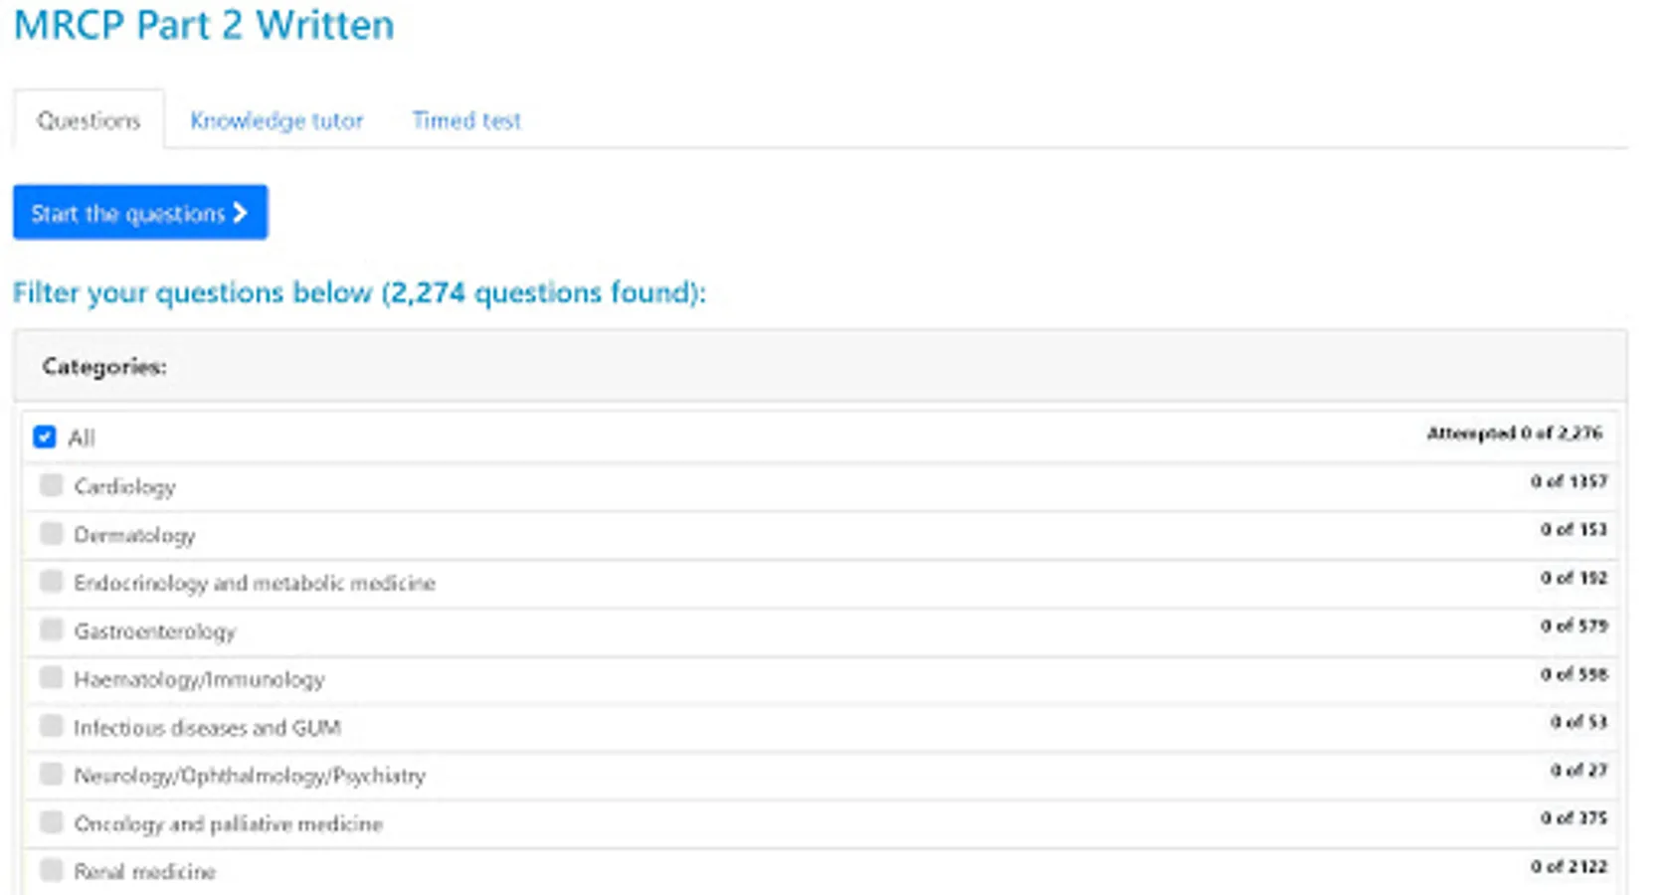1661x895 pixels.
Task: Switch to the Knowledge tutor tab
Action: 277,121
